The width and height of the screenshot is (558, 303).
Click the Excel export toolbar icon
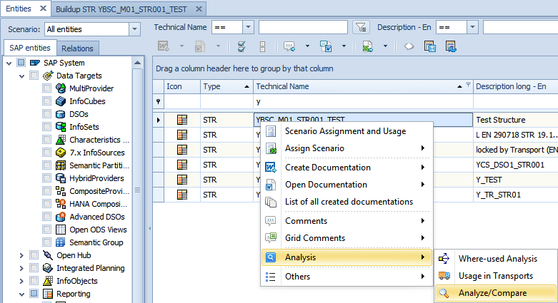[x=367, y=47]
